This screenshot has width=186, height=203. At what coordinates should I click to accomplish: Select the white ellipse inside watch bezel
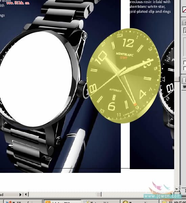[x=36, y=79]
